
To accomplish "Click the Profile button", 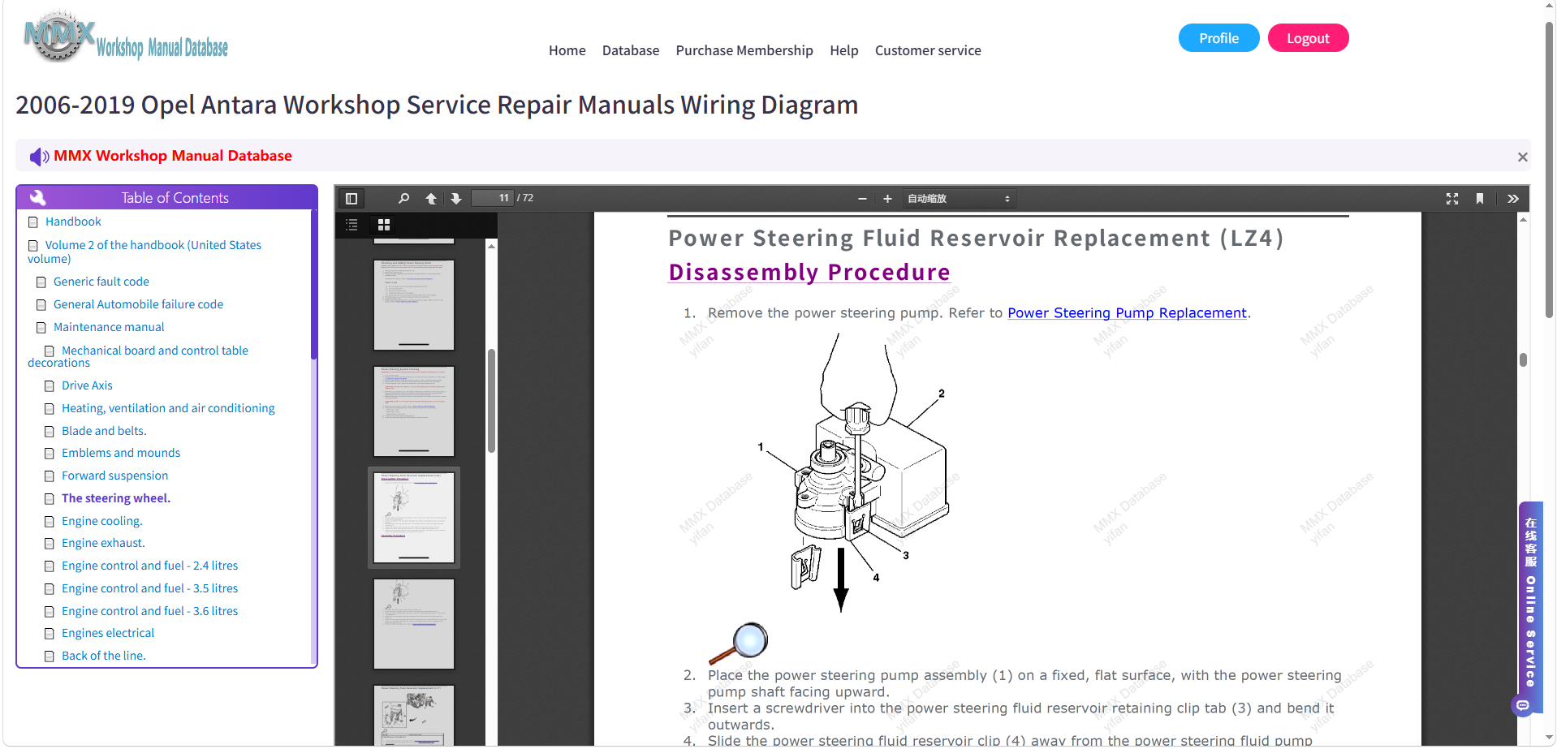I will [x=1218, y=38].
